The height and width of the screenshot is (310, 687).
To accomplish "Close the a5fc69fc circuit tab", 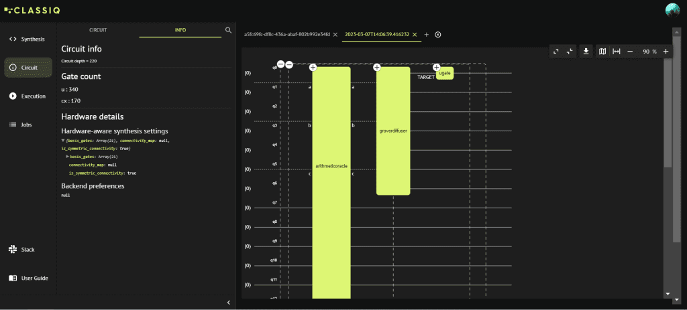I will tap(335, 35).
